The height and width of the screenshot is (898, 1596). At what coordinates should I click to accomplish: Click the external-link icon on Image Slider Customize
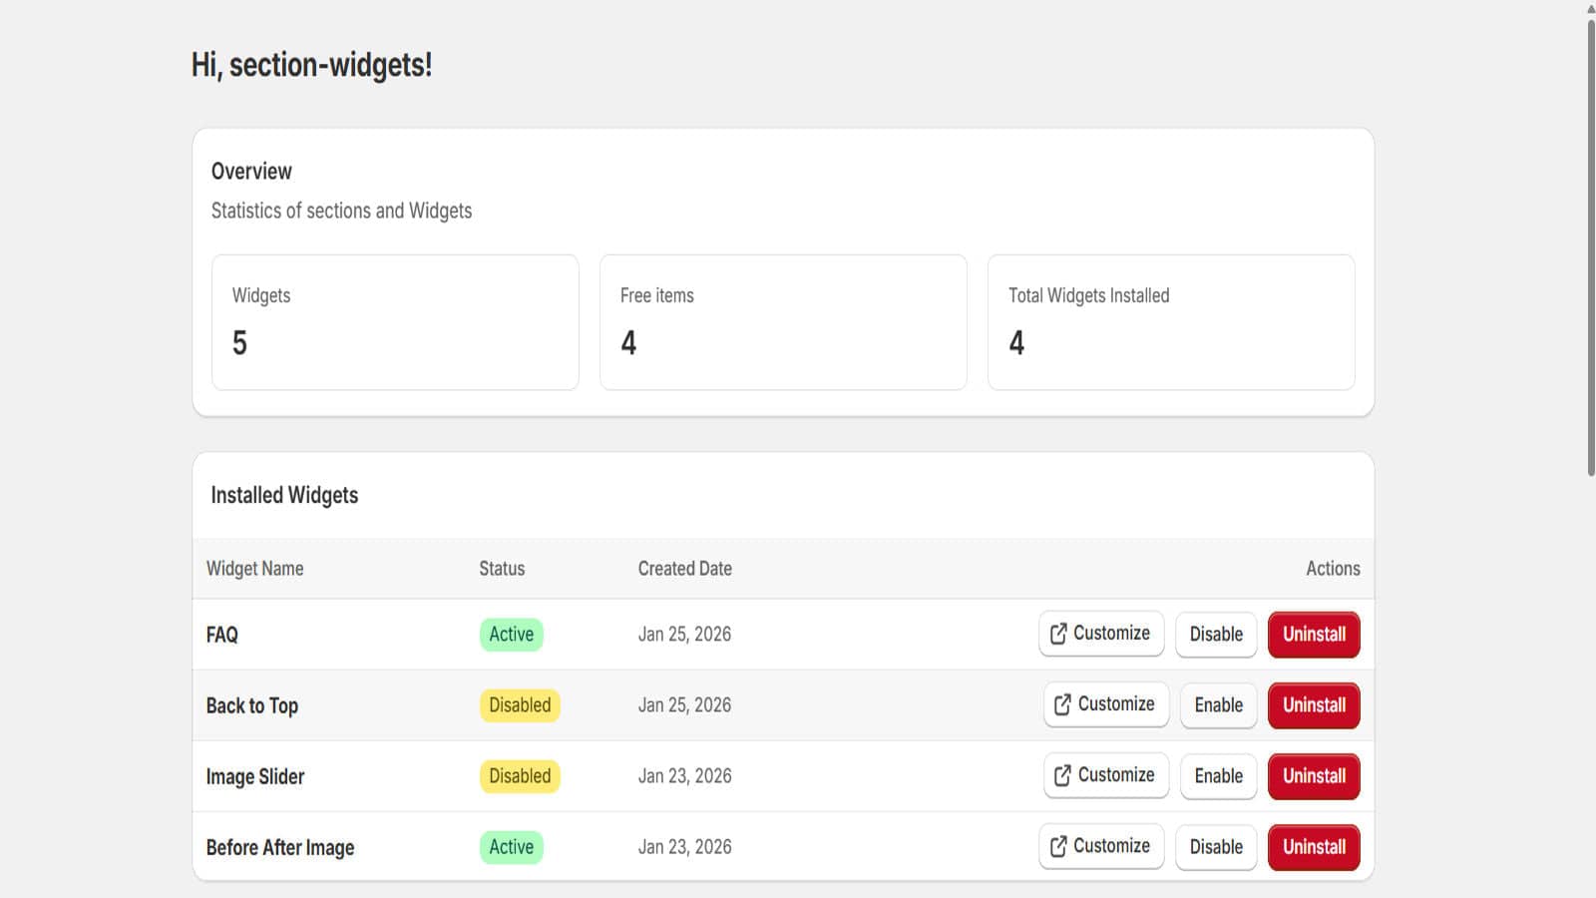(1060, 775)
